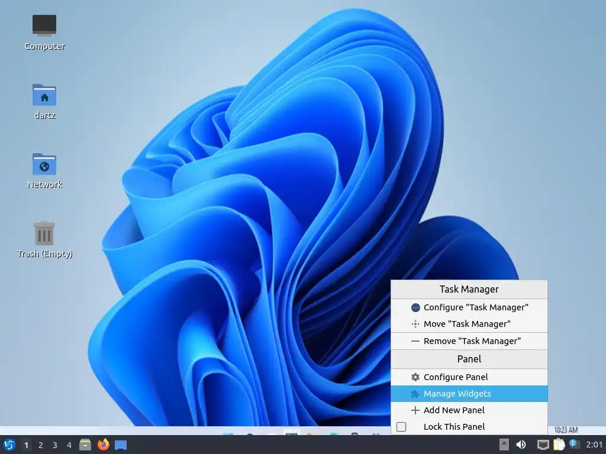Open Configure Panel from the context menu
Viewport: 606px width, 454px height.
469,377
